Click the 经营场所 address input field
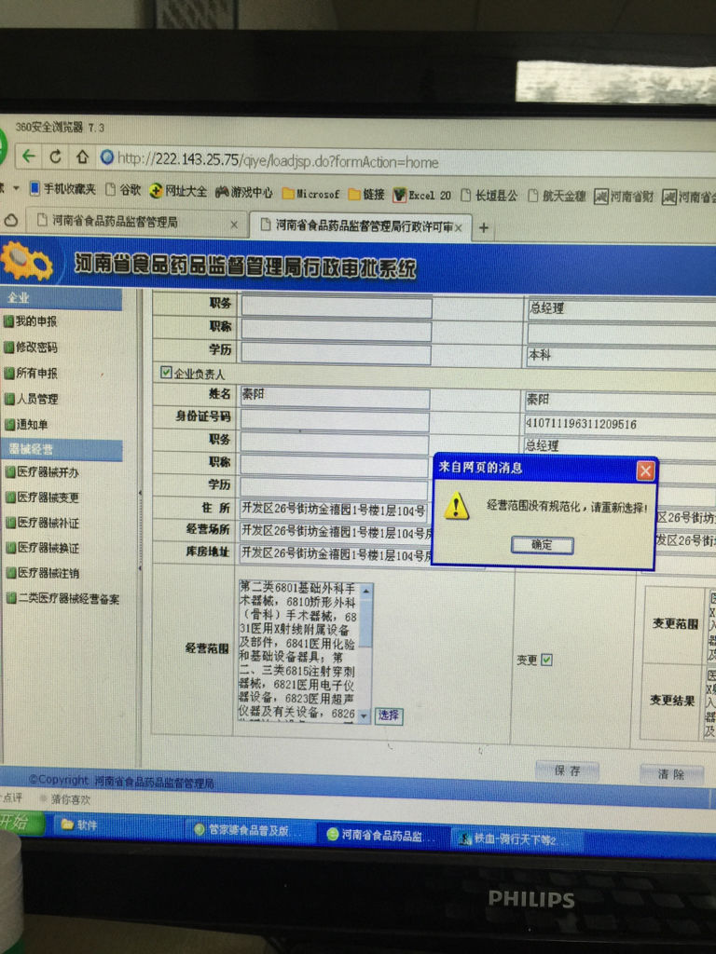716x954 pixels. [335, 531]
